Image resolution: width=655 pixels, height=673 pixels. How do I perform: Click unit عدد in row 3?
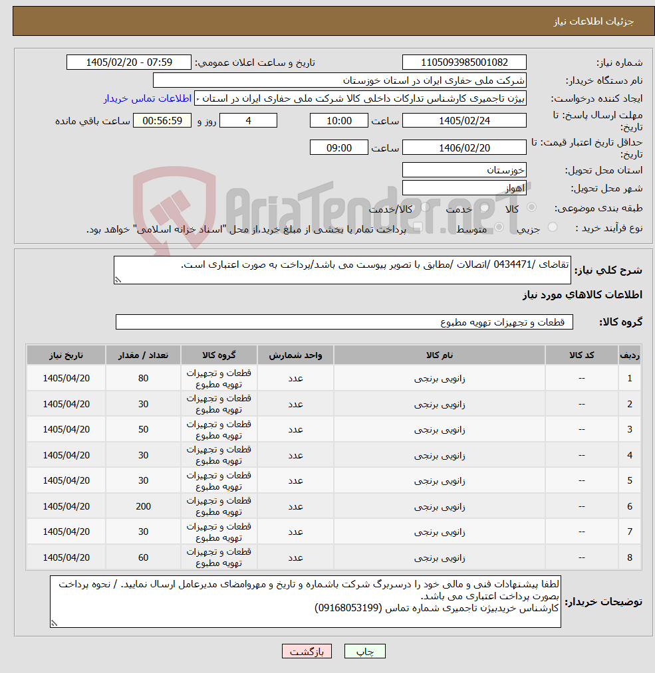pyautogui.click(x=295, y=429)
